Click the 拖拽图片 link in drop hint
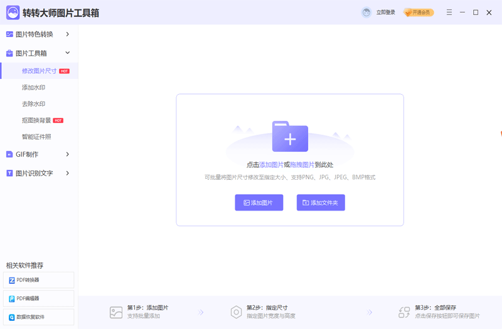The height and width of the screenshot is (334, 502). pos(302,165)
